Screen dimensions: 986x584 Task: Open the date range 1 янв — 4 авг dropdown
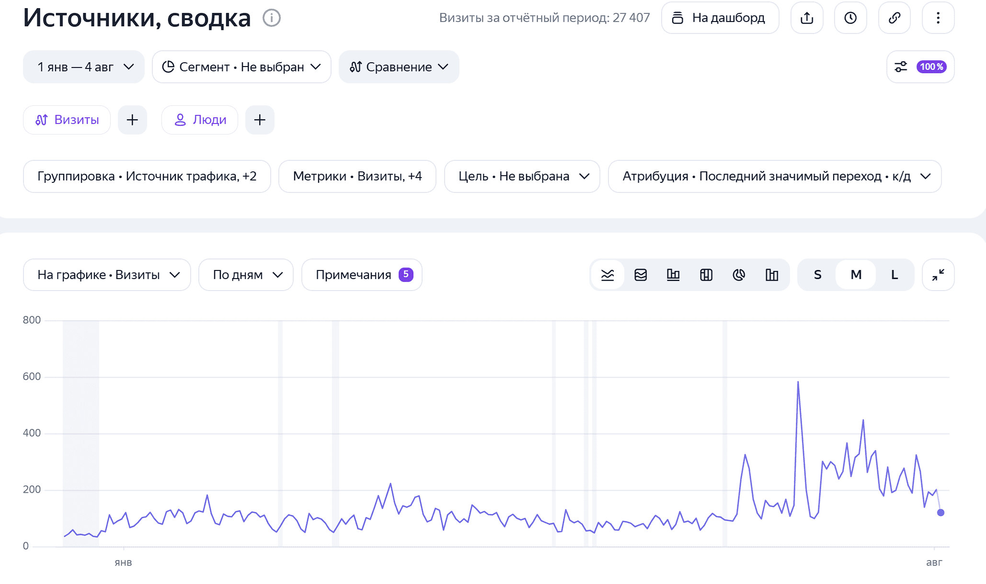tap(84, 67)
